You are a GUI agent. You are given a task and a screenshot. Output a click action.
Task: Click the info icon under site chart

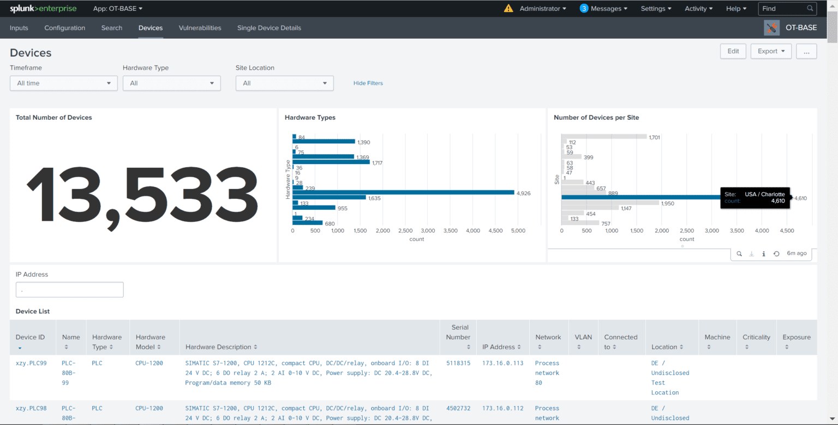tap(763, 253)
